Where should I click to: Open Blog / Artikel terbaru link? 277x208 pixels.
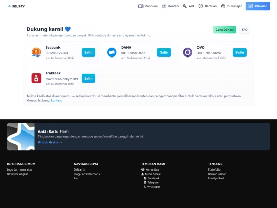click(x=87, y=174)
